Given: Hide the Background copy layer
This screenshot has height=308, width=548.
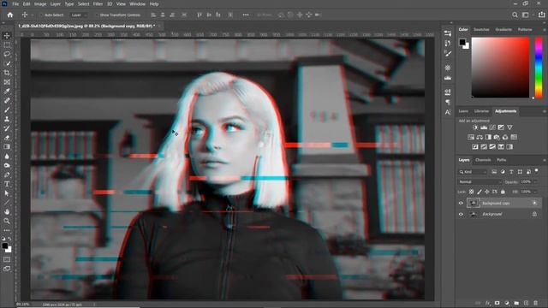Looking at the screenshot, I should pos(461,203).
